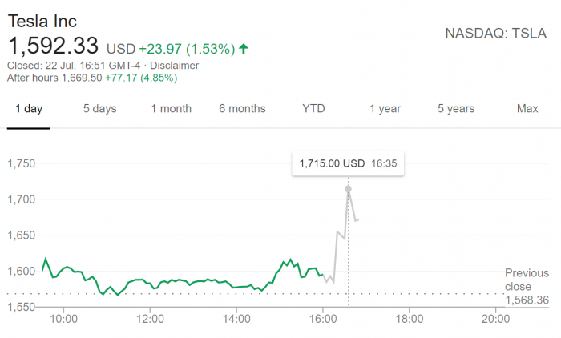
Task: Select the Max range tab
Action: click(x=527, y=108)
